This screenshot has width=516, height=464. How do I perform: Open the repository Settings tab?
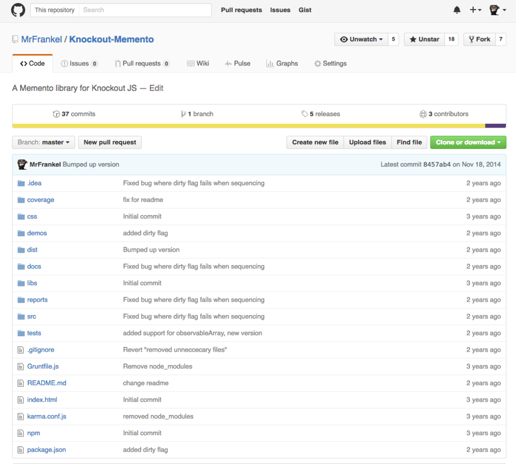[x=331, y=63]
